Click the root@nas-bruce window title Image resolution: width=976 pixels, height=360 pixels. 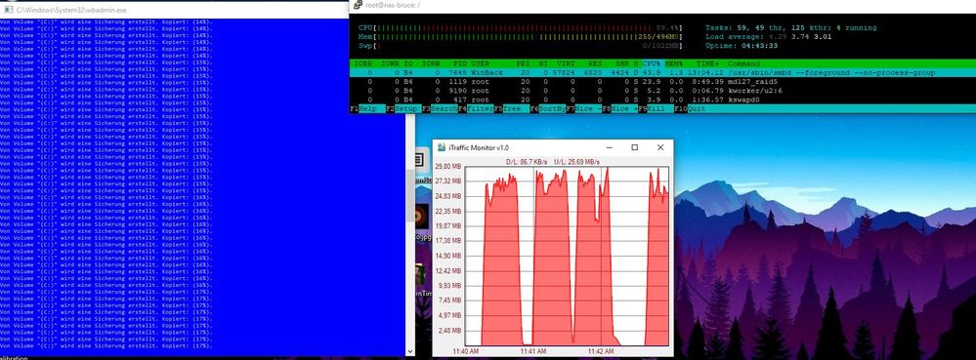[394, 6]
